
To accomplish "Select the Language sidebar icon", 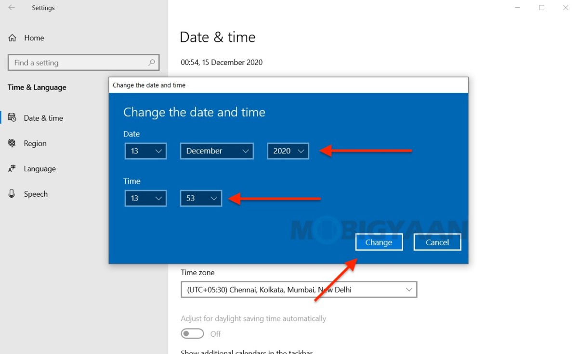I will point(12,169).
